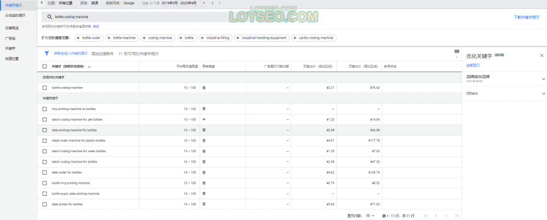Add 'carton coding machine' suggestion chip
This screenshot has width=547, height=220.
[314, 38]
